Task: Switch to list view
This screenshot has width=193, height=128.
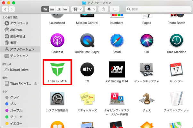Action: (x=52, y=9)
